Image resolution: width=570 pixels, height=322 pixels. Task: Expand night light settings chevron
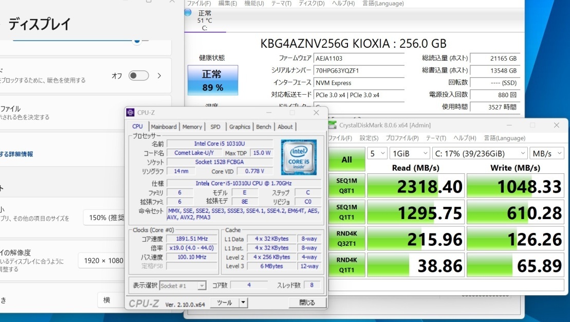pos(159,76)
